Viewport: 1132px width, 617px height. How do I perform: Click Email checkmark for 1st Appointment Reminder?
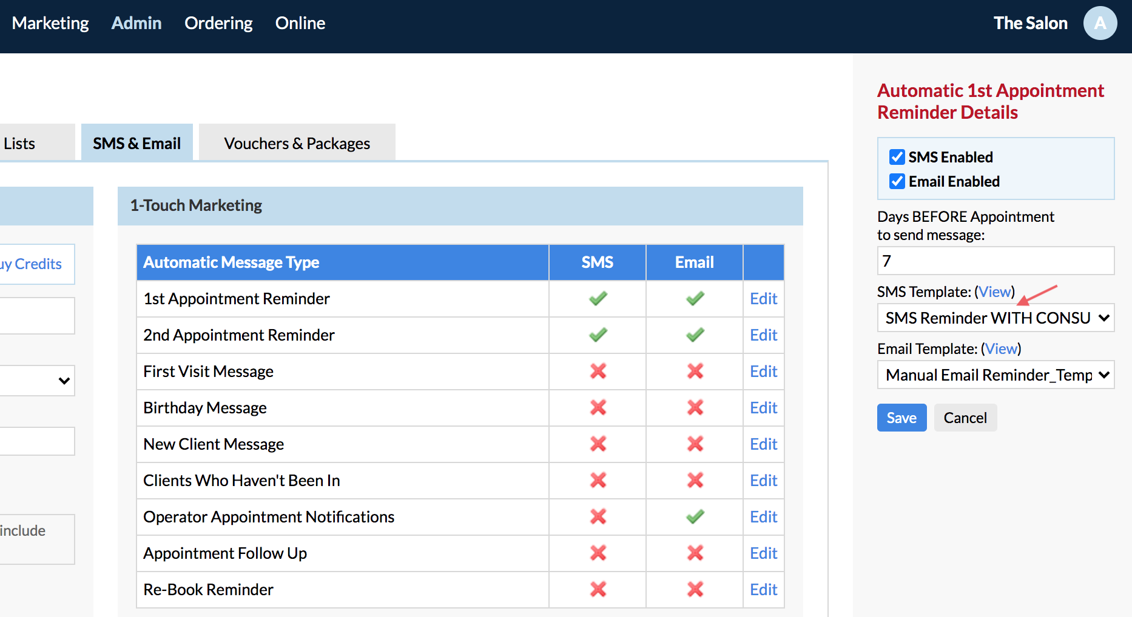[695, 299]
